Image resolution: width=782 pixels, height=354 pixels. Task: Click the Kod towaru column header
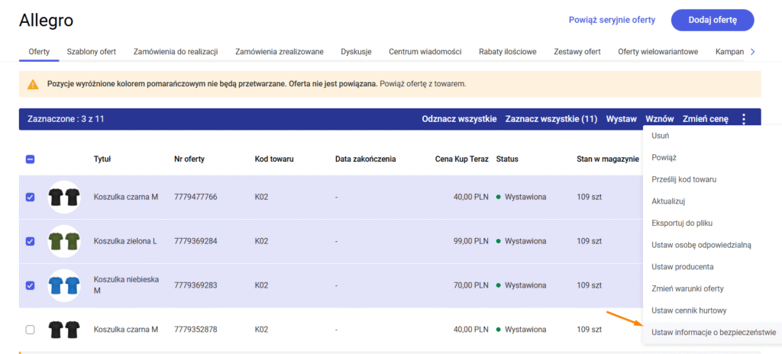pyautogui.click(x=274, y=159)
